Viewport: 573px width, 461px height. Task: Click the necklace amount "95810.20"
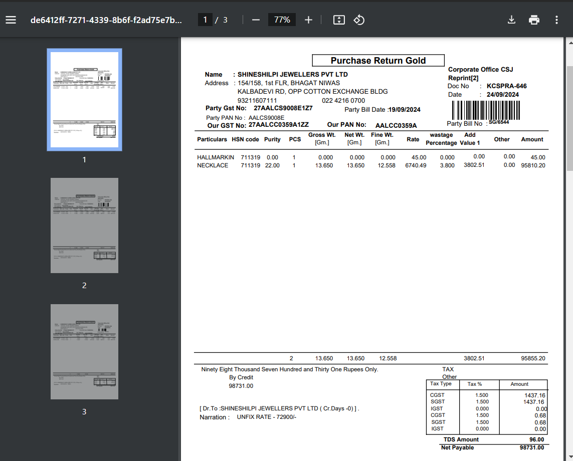point(533,165)
